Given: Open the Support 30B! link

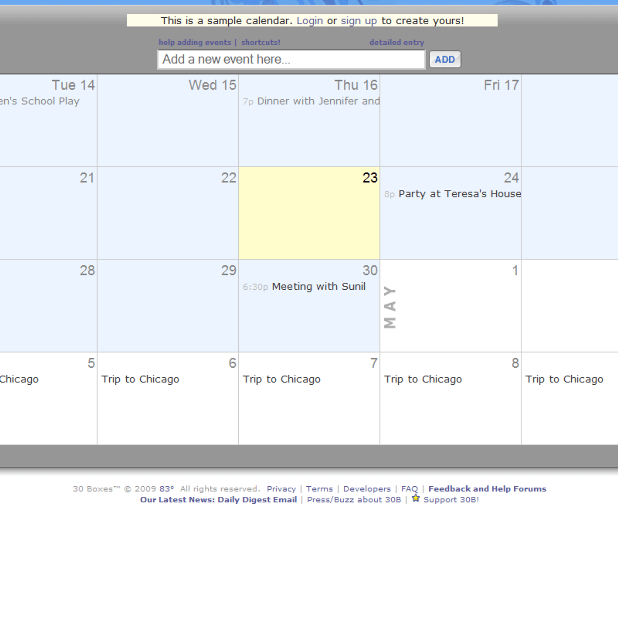Looking at the screenshot, I should tap(451, 500).
